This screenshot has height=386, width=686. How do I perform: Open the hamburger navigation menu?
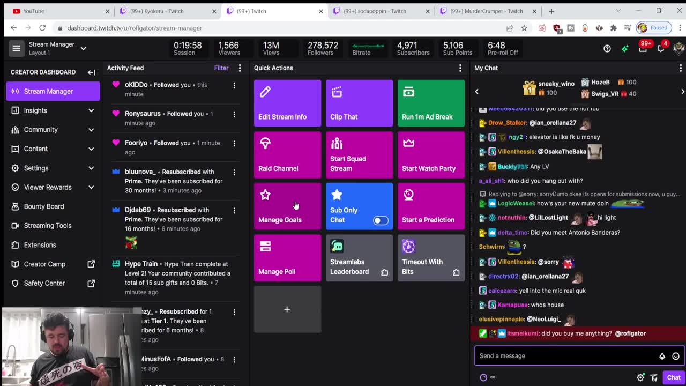[x=16, y=48]
